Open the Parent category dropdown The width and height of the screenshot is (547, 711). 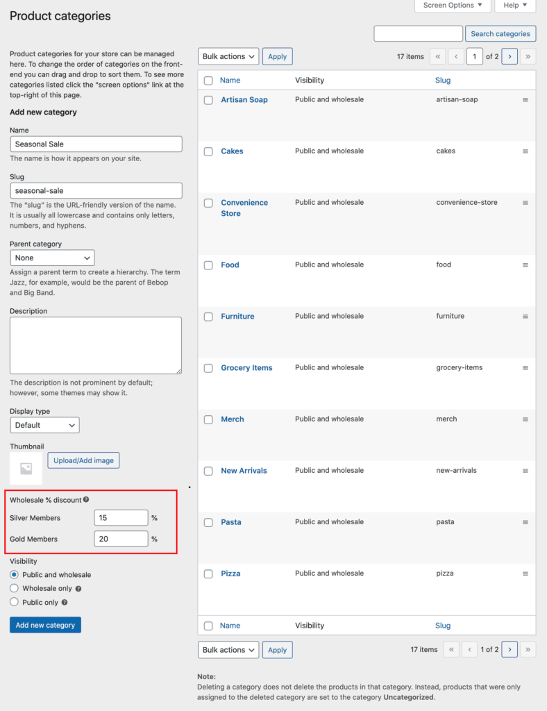click(52, 258)
